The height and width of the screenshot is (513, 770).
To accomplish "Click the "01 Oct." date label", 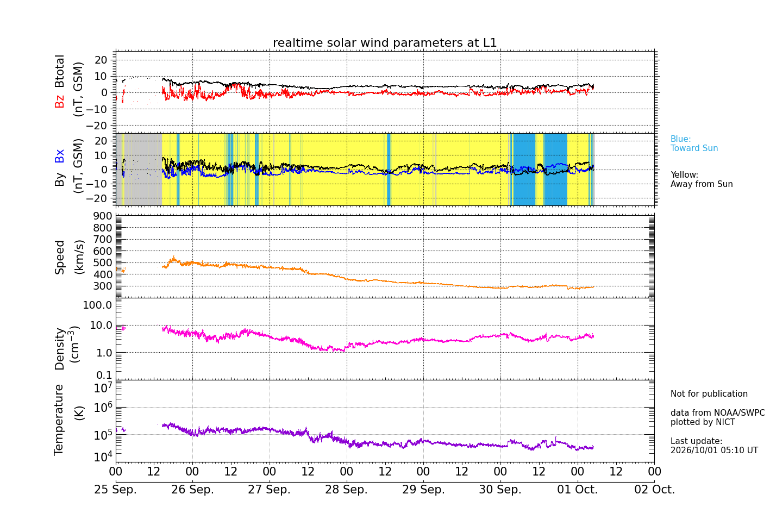I will pos(578,490).
